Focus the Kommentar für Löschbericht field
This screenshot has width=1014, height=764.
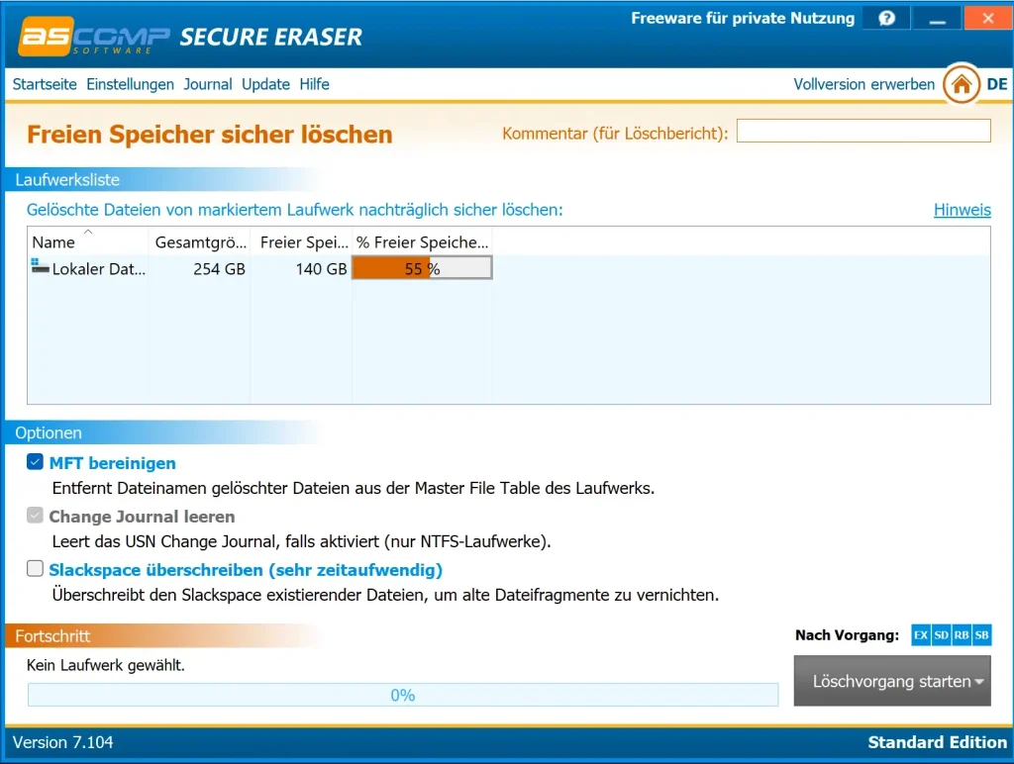[863, 131]
